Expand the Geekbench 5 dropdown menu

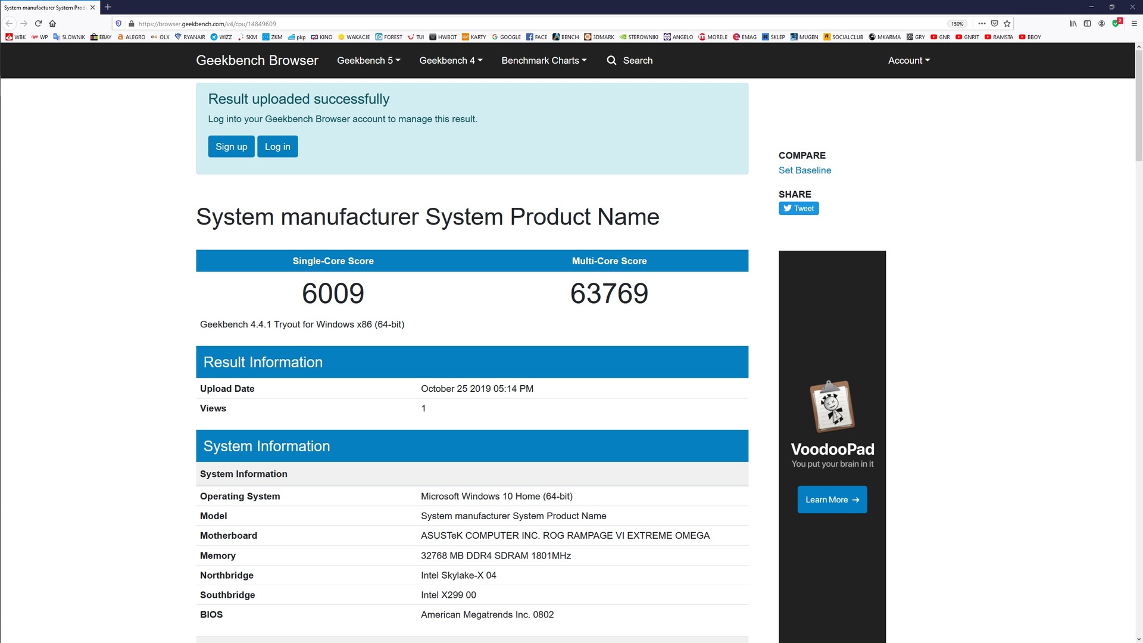368,61
